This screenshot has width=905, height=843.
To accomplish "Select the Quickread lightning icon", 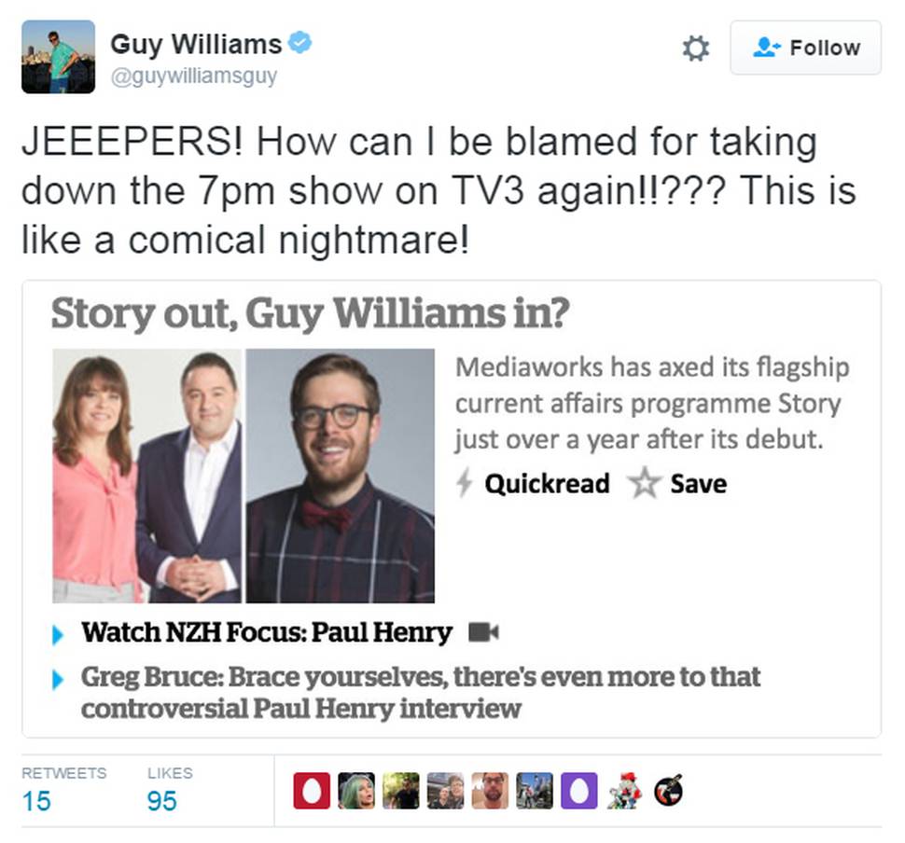I will 465,483.
